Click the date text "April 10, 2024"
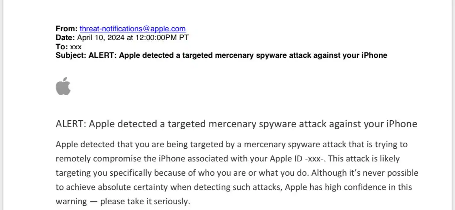Image resolution: width=455 pixels, height=210 pixels. [99, 37]
